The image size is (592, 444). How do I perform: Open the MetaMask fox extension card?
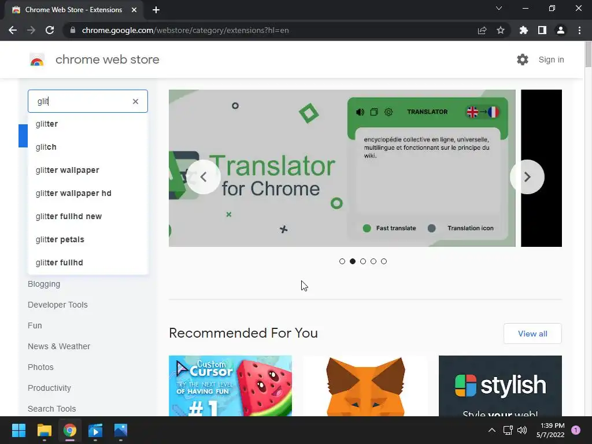coord(365,386)
